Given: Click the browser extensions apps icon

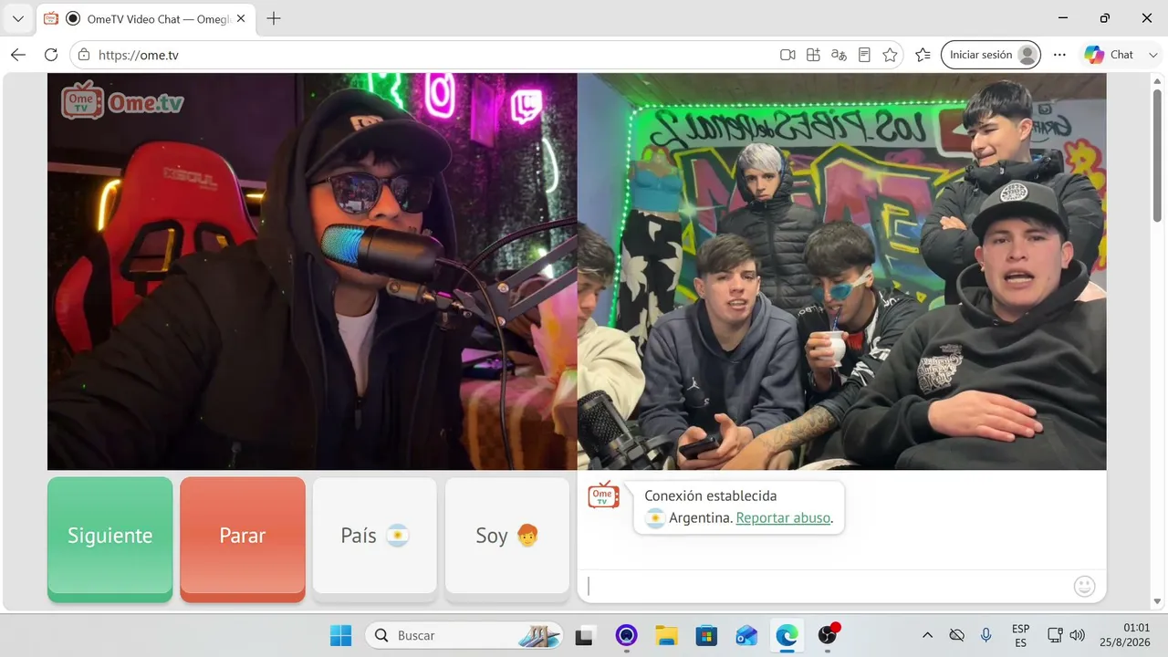Looking at the screenshot, I should 813,55.
